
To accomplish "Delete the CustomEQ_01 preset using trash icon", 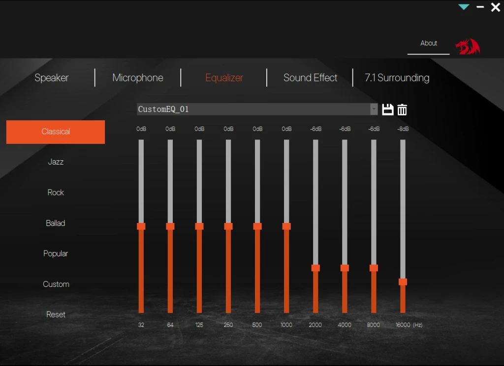I will [403, 109].
